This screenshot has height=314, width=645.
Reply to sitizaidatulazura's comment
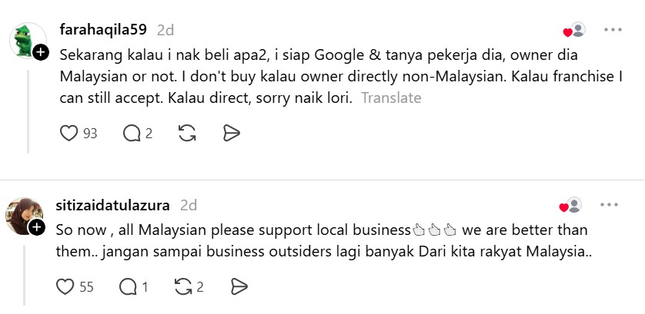coord(128,286)
